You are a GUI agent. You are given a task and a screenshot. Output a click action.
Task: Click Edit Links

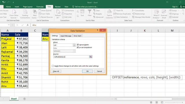click(67, 17)
